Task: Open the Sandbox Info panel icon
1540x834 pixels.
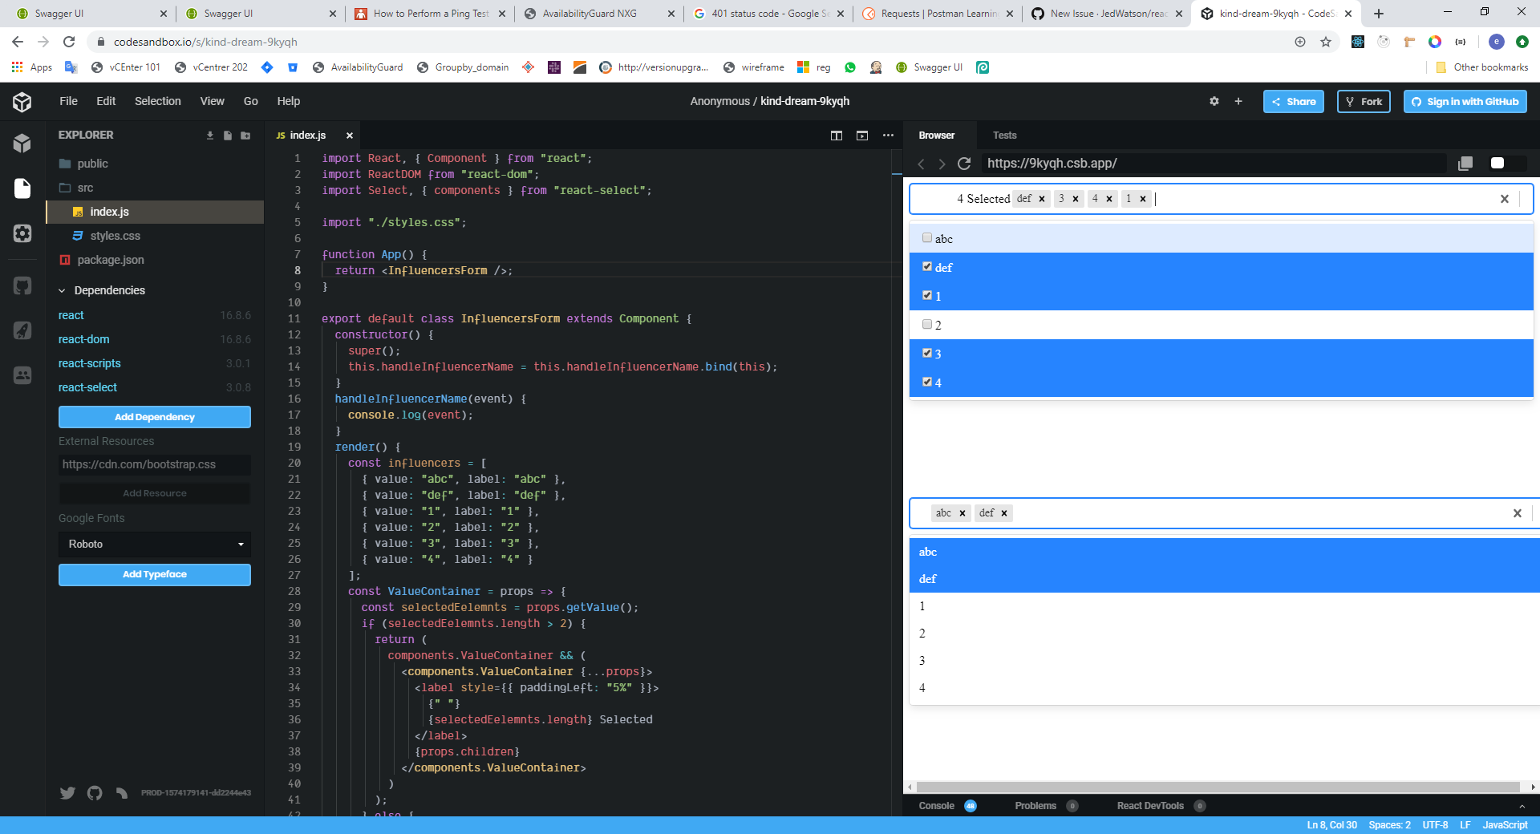Action: (22, 144)
